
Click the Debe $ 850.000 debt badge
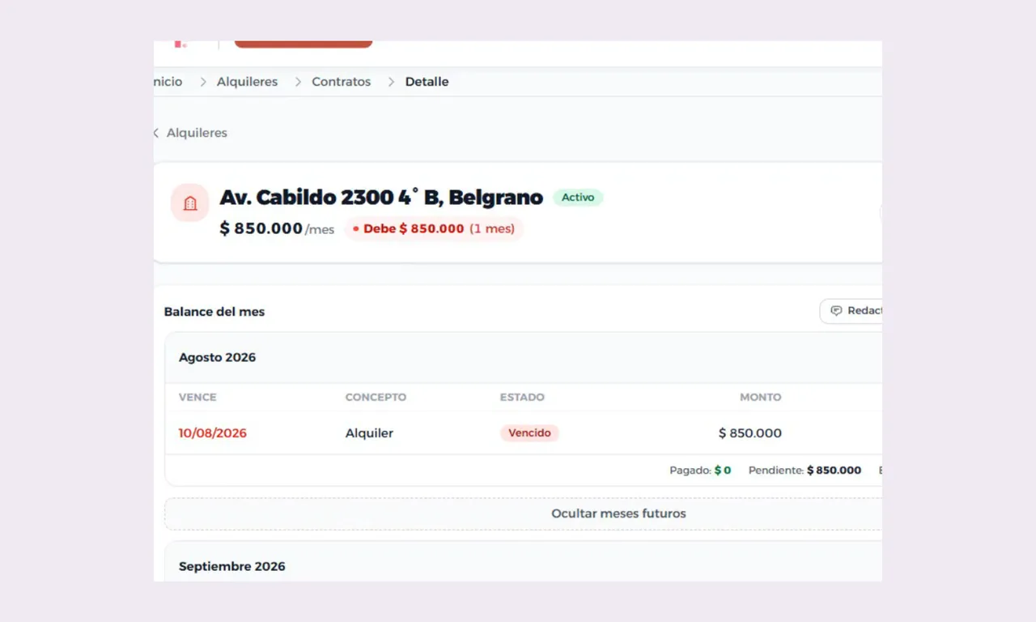pyautogui.click(x=435, y=228)
